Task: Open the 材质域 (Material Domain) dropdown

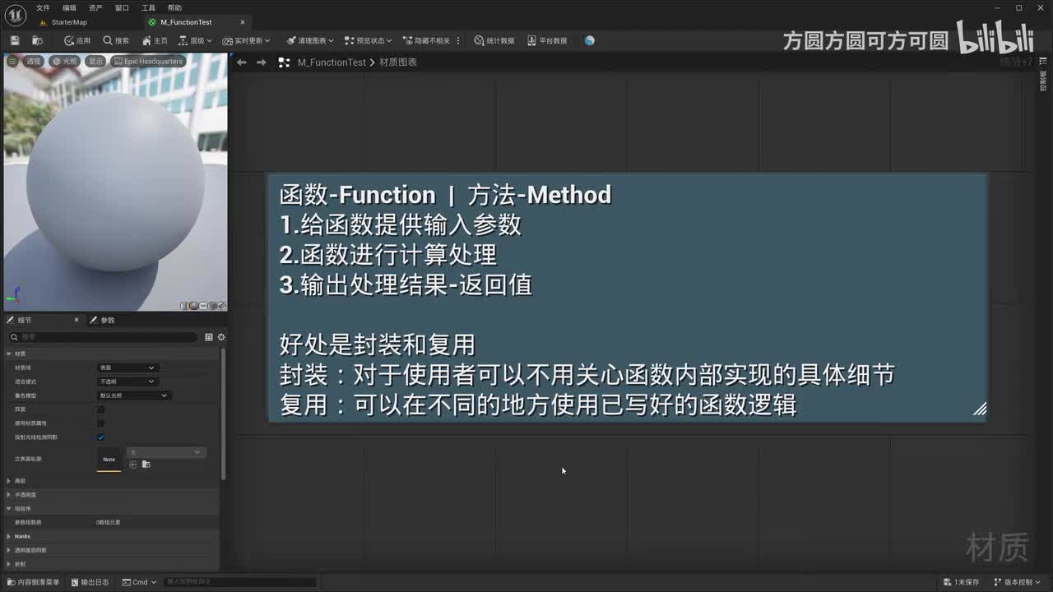Action: [127, 368]
